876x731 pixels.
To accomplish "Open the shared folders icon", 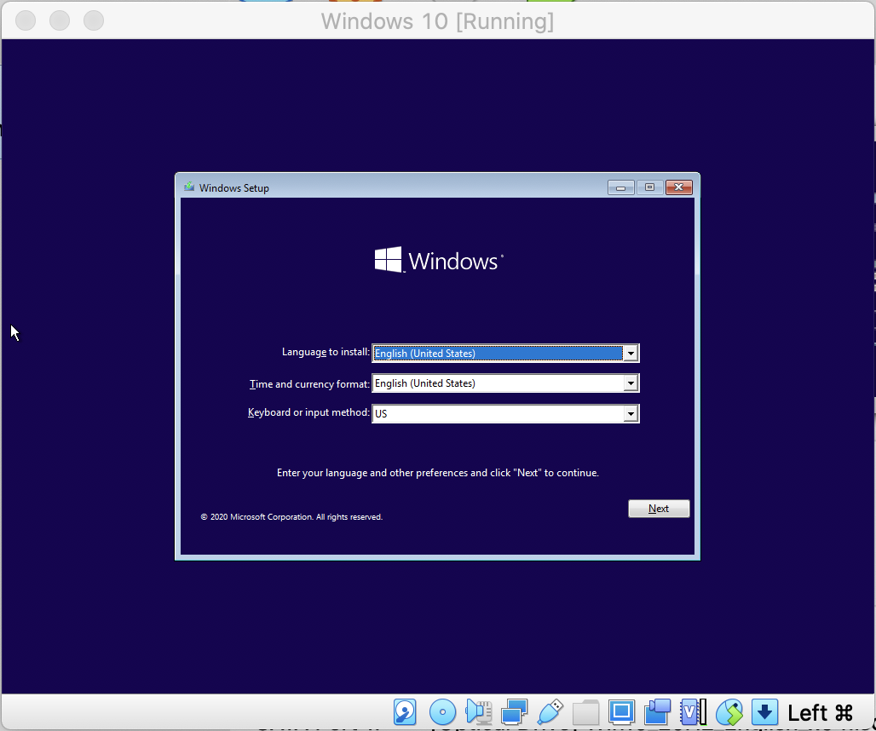I will tap(586, 712).
